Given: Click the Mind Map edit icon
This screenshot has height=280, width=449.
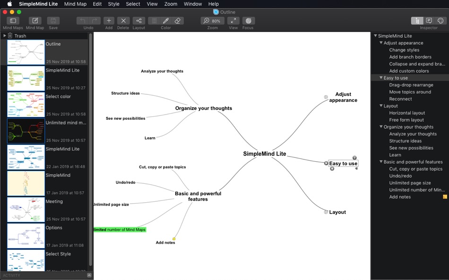Looking at the screenshot, I should pyautogui.click(x=35, y=21).
